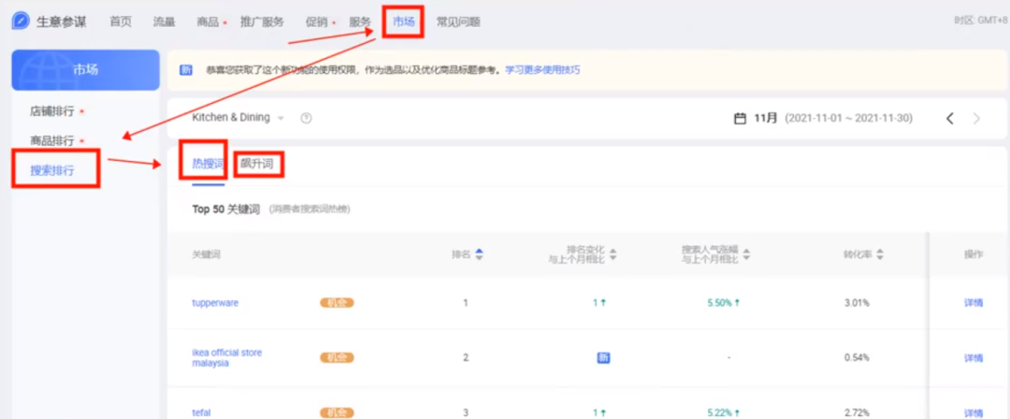Click the Top 50 关键词 heading
Viewport: 1010px width, 419px height.
pos(226,209)
